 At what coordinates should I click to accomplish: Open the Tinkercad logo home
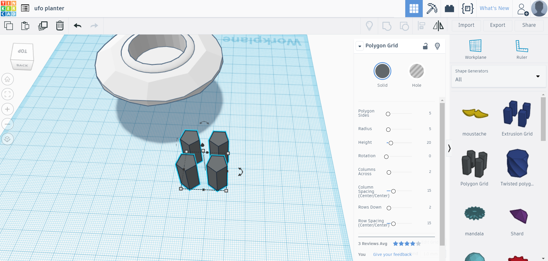pos(9,9)
